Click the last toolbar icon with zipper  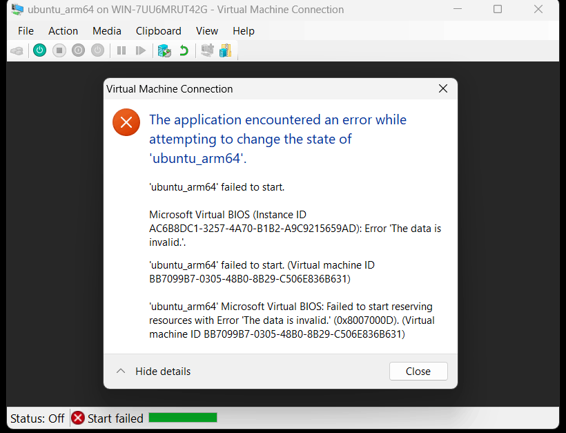pos(225,50)
